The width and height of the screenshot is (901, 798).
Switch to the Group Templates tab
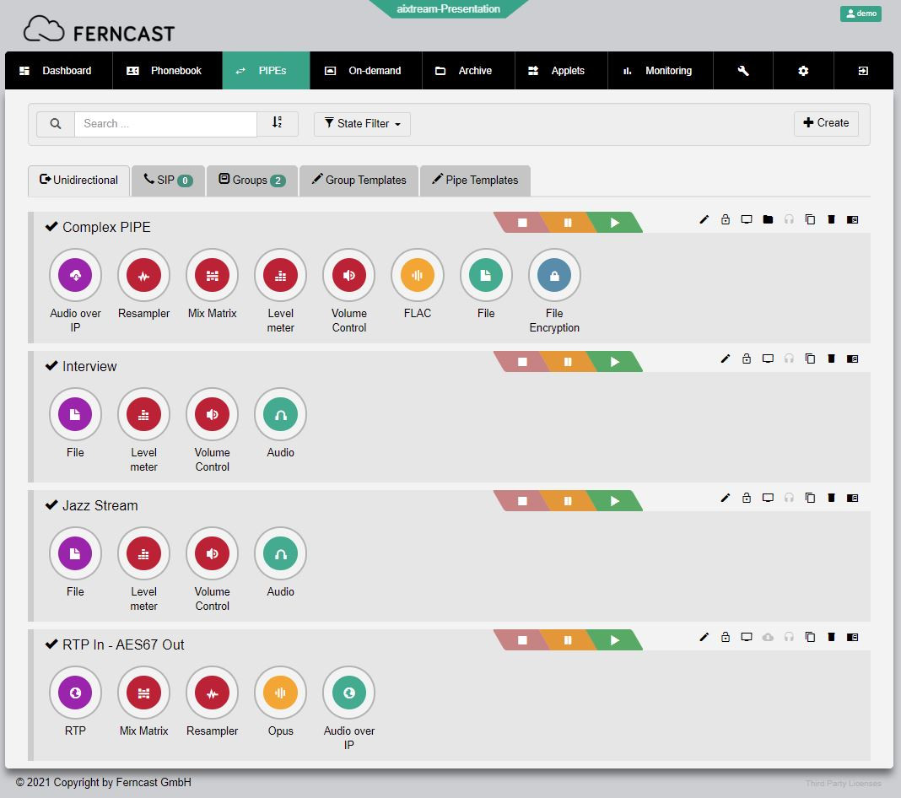click(359, 181)
